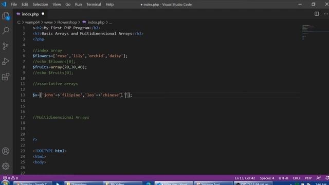Click the //index array comment
The image size is (329, 185).
tap(47, 50)
